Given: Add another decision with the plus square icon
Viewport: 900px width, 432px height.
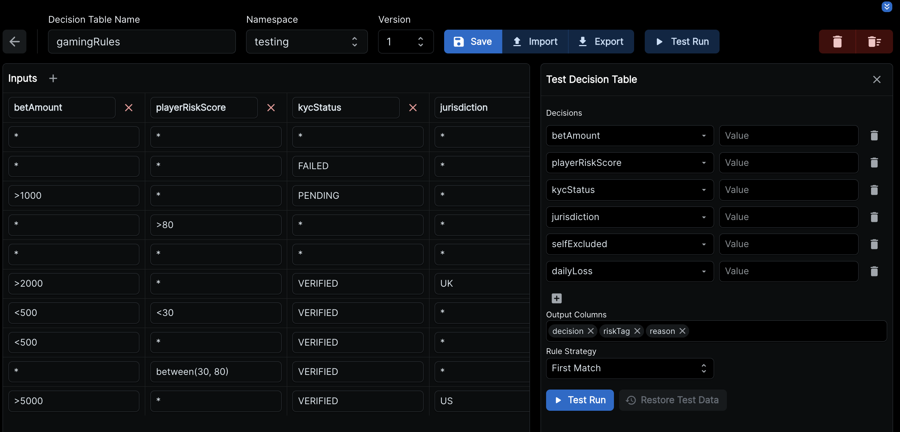Looking at the screenshot, I should tap(557, 298).
